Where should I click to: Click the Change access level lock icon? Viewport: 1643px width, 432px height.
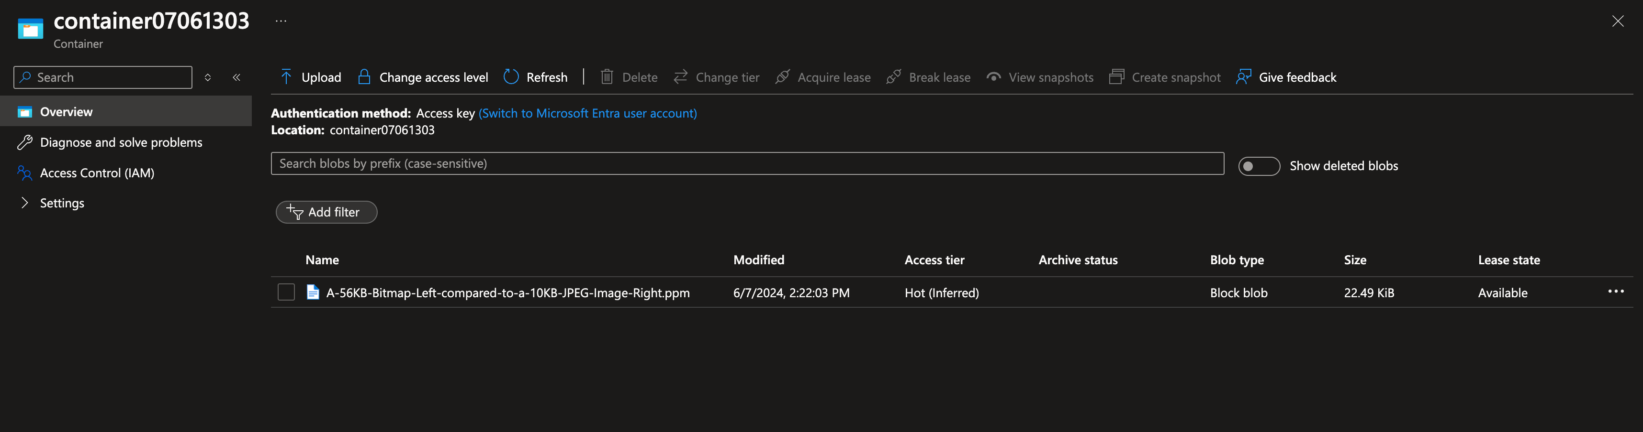(x=363, y=77)
